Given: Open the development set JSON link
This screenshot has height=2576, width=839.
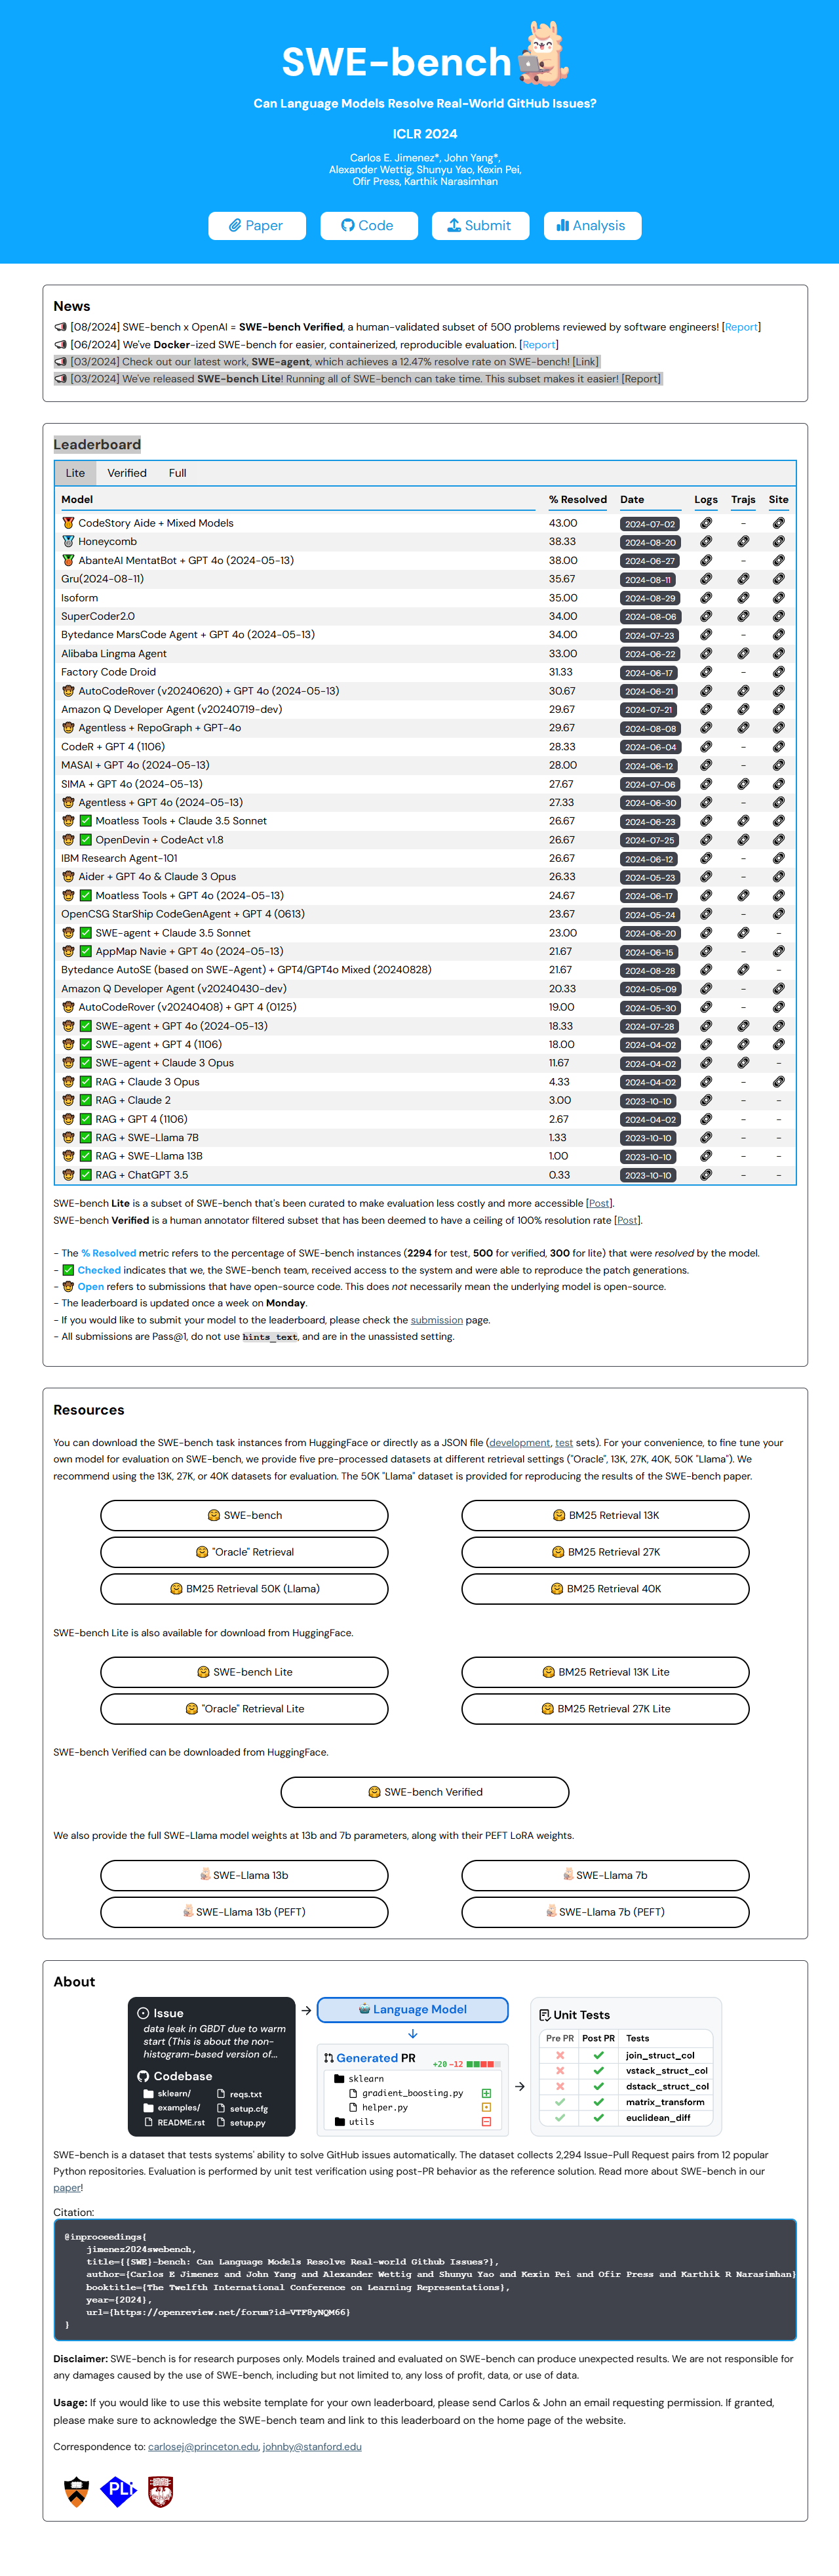Looking at the screenshot, I should pos(520,1443).
